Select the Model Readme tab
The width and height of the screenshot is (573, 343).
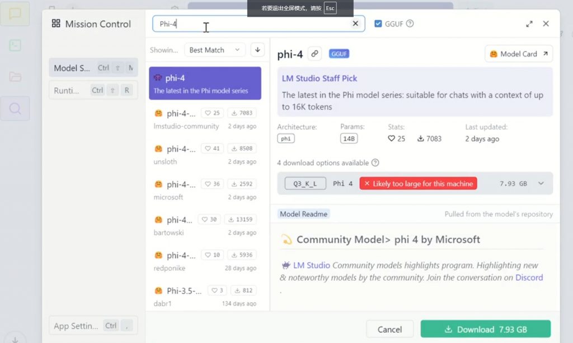304,214
